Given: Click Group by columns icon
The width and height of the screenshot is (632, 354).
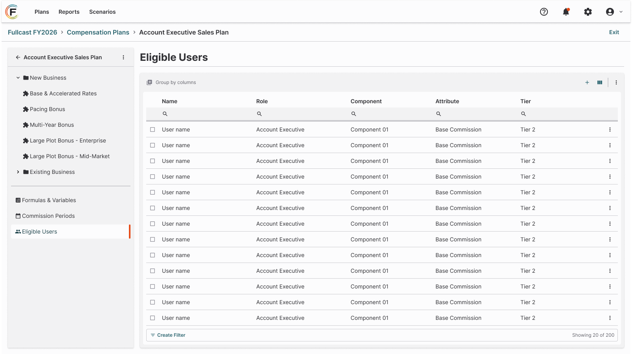Looking at the screenshot, I should coord(149,82).
